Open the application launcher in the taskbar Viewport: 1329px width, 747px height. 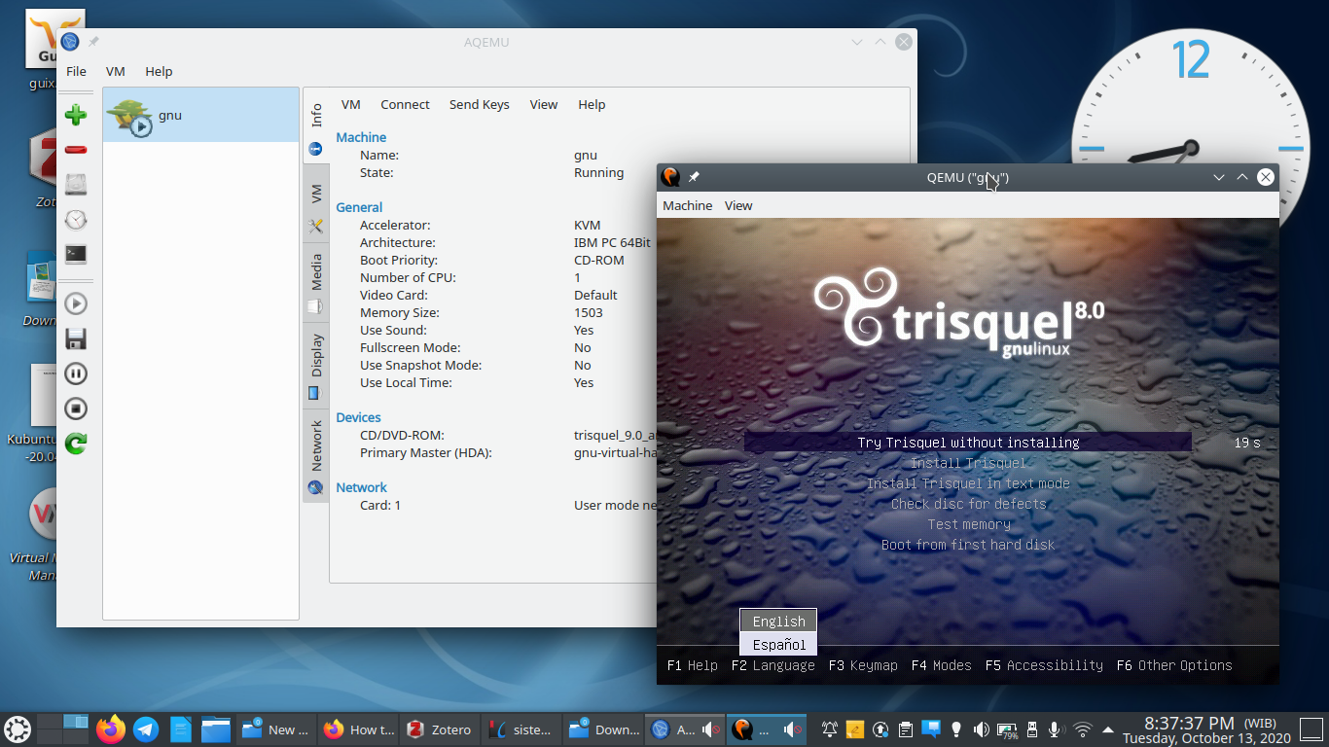pos(17,729)
